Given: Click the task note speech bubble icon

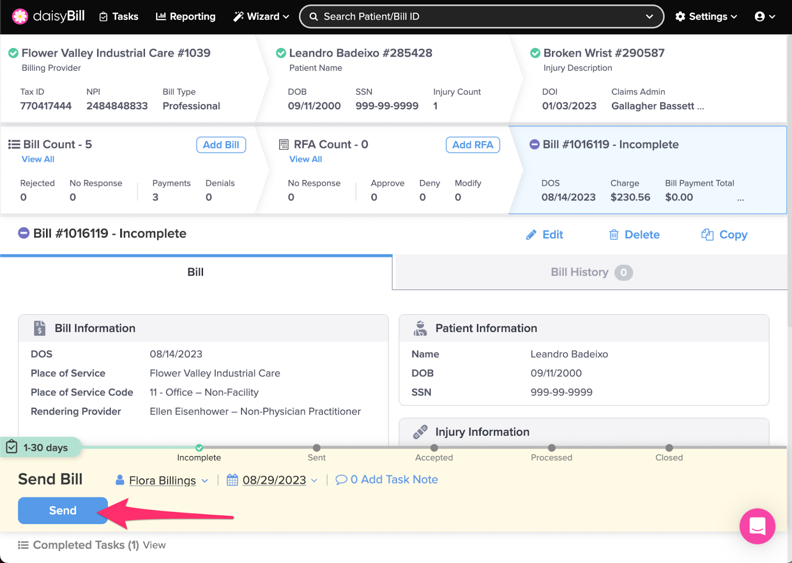Looking at the screenshot, I should 341,480.
